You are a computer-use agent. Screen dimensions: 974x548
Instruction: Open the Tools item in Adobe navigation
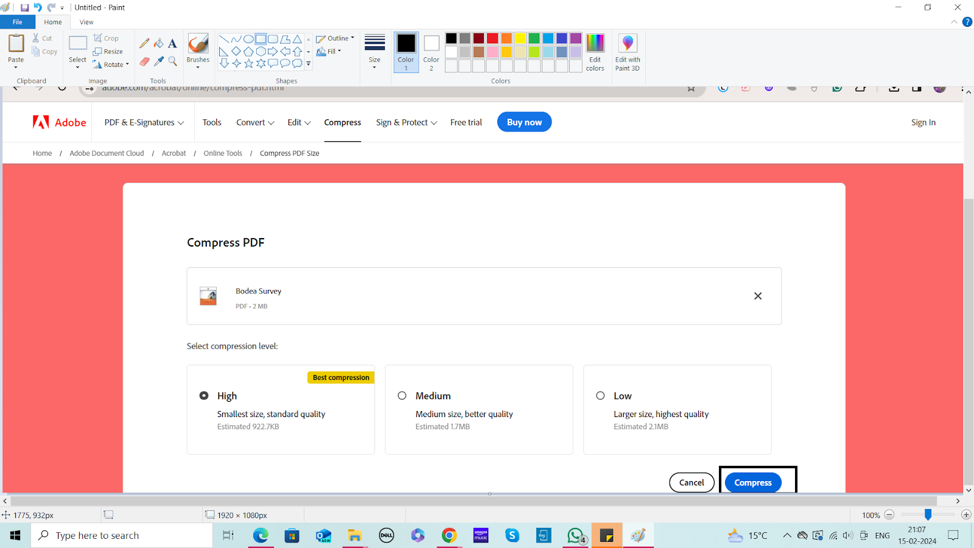tap(212, 122)
